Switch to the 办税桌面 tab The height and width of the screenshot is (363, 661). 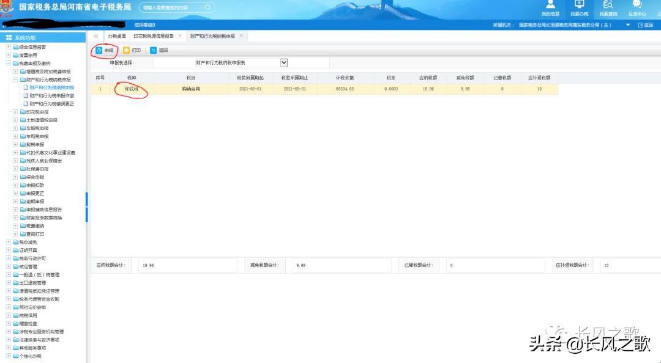(x=117, y=36)
